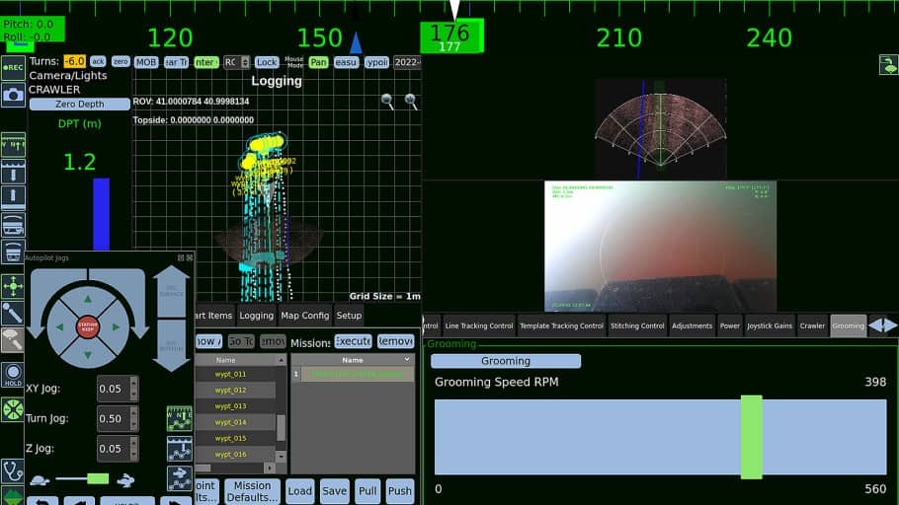Zoom out on the map with second magnifier
This screenshot has width=899, height=505.
point(411,102)
